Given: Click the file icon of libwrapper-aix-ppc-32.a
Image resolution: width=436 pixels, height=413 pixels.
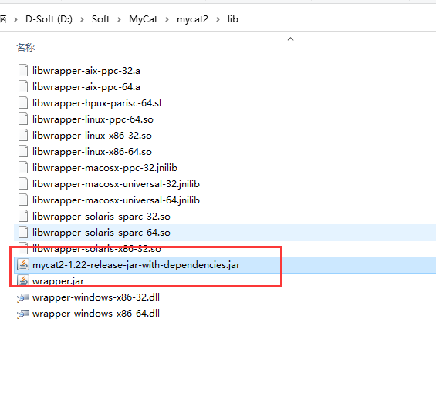Looking at the screenshot, I should (23, 70).
